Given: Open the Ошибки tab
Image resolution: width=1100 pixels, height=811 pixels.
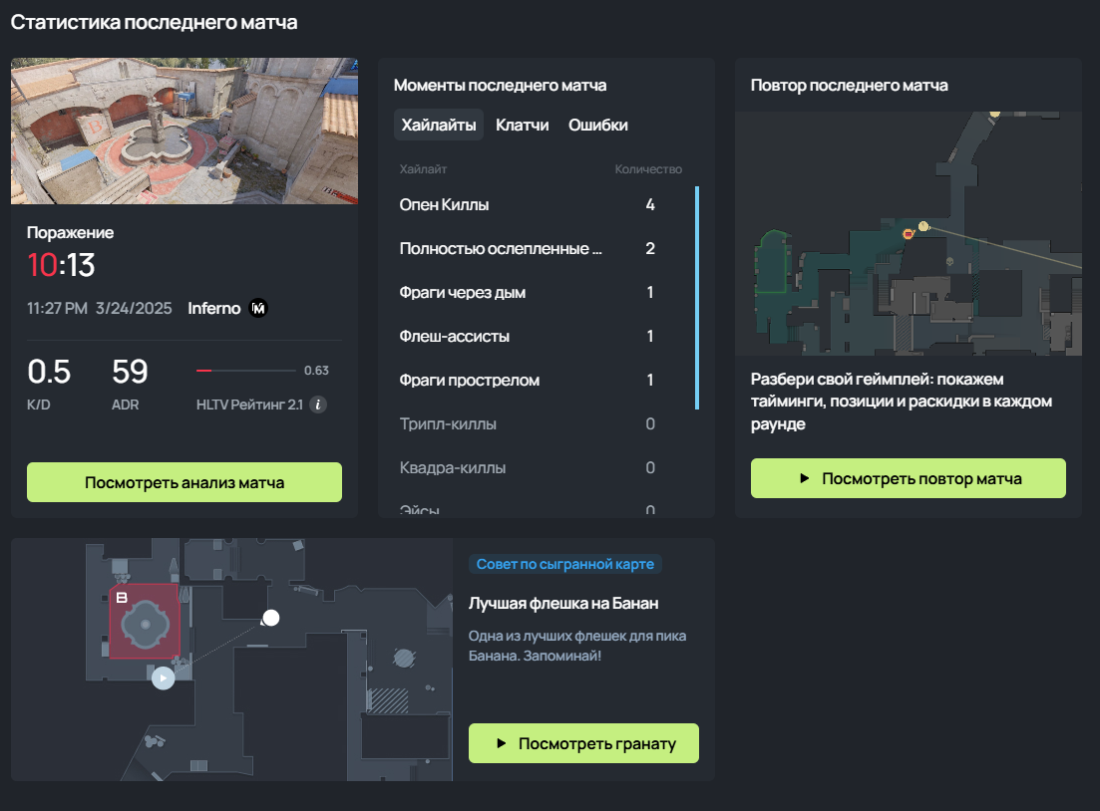Looking at the screenshot, I should 598,125.
